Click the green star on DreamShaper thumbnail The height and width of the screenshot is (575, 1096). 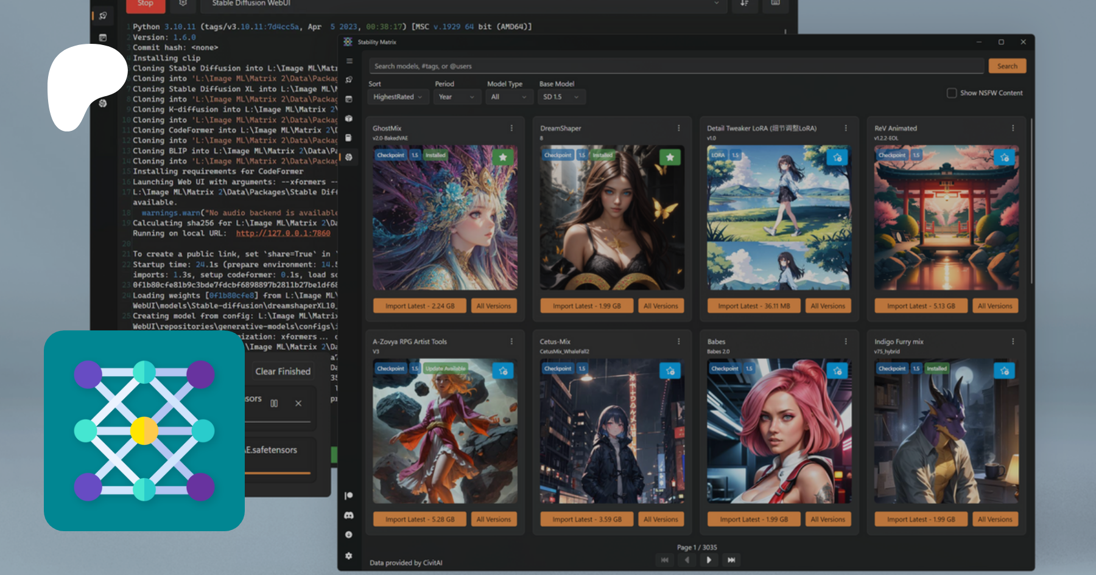point(670,157)
